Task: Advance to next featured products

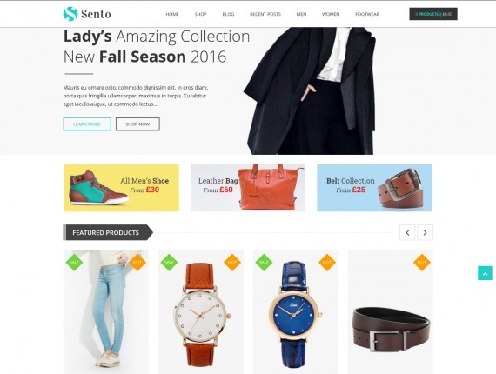Action: (425, 233)
